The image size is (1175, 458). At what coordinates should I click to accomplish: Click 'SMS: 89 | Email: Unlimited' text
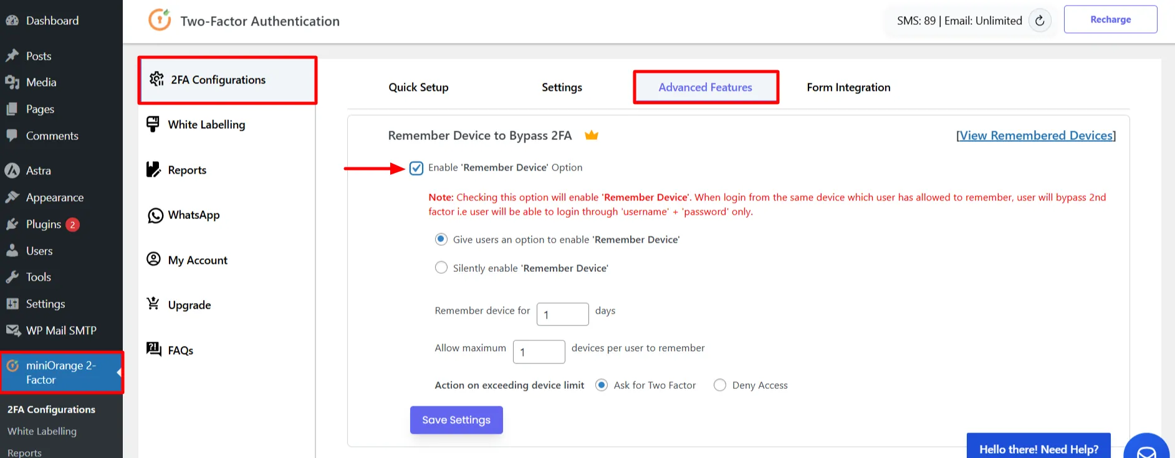point(959,21)
